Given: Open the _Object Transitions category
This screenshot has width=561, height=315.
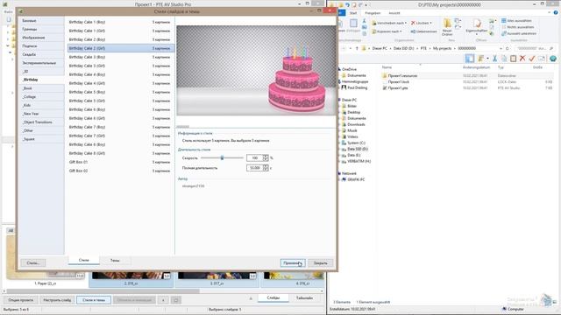Looking at the screenshot, I should click(42, 122).
